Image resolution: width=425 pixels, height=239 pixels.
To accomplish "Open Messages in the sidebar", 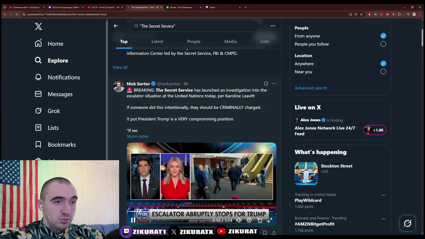I will (54, 94).
